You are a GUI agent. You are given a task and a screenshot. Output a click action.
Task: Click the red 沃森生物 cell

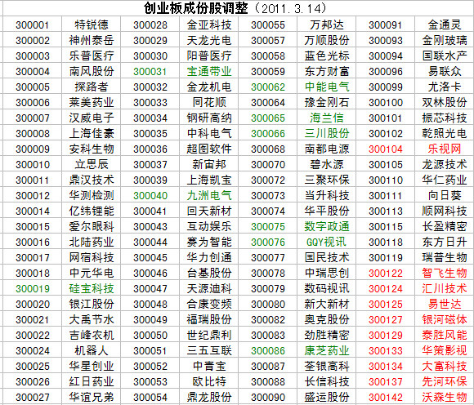tap(445, 397)
